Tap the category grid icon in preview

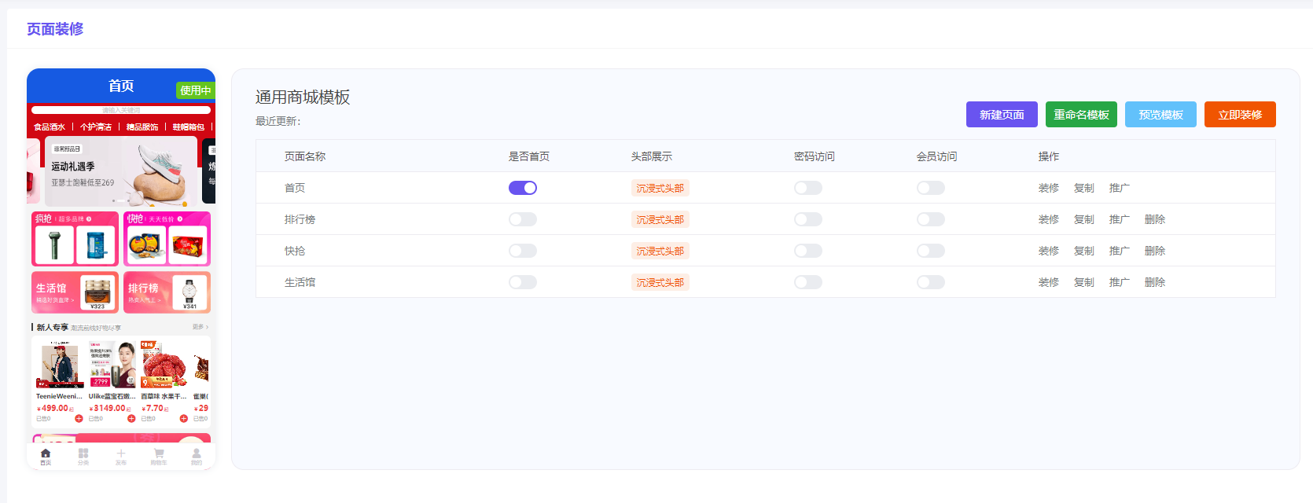point(83,454)
